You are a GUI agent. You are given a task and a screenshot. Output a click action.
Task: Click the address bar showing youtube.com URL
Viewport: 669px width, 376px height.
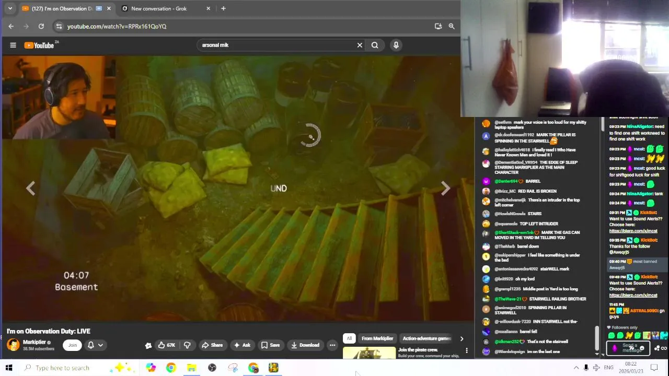(246, 26)
